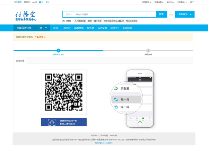Open 任务大厅 in navigation bar
The image size is (208, 145).
tap(66, 28)
